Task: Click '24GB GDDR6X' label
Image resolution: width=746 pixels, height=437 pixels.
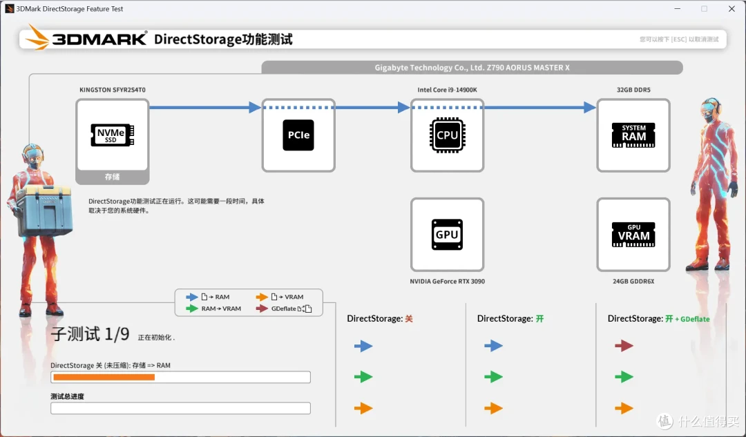Action: (x=633, y=282)
